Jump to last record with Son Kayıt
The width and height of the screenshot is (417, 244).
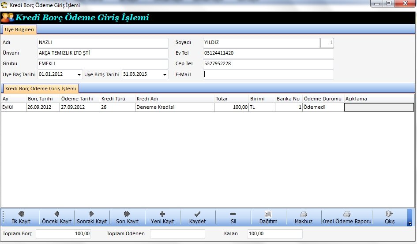tap(127, 217)
